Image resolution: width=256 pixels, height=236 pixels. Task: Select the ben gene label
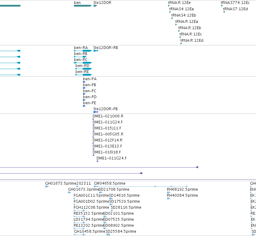pos(77,3)
